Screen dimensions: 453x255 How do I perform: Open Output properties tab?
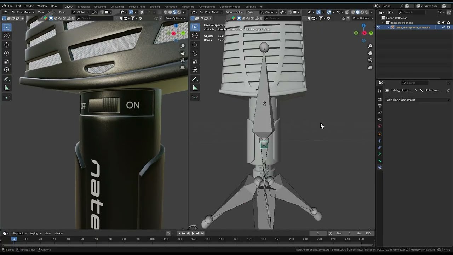[x=379, y=106]
